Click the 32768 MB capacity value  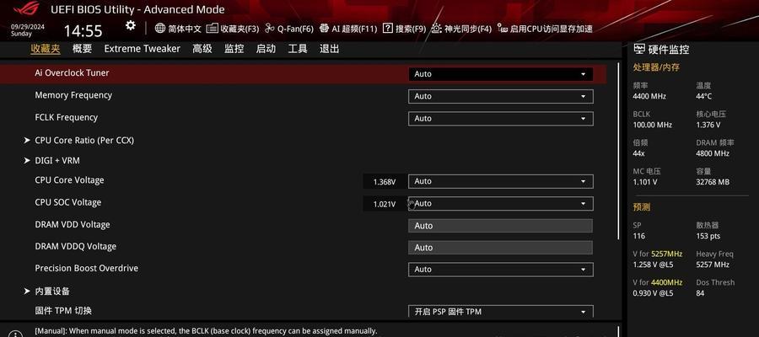coord(713,182)
